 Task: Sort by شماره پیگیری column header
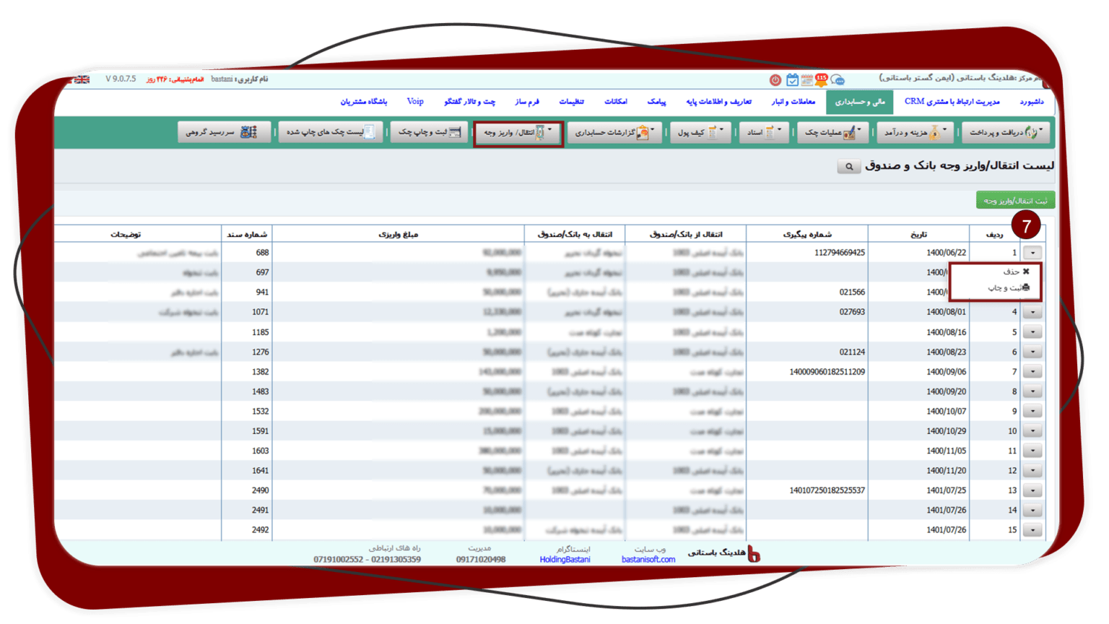point(807,234)
